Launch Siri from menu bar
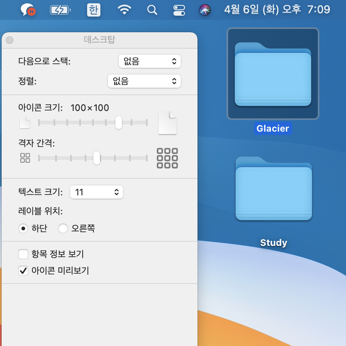Image resolution: width=346 pixels, height=346 pixels. (x=205, y=10)
